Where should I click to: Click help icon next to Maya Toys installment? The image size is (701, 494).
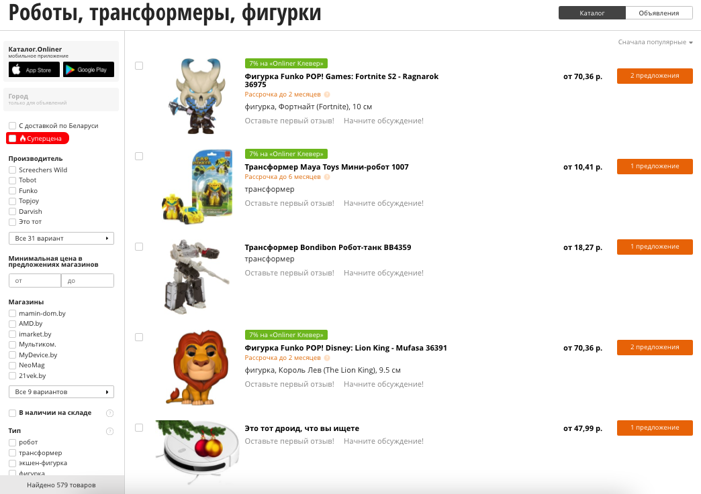tap(327, 177)
